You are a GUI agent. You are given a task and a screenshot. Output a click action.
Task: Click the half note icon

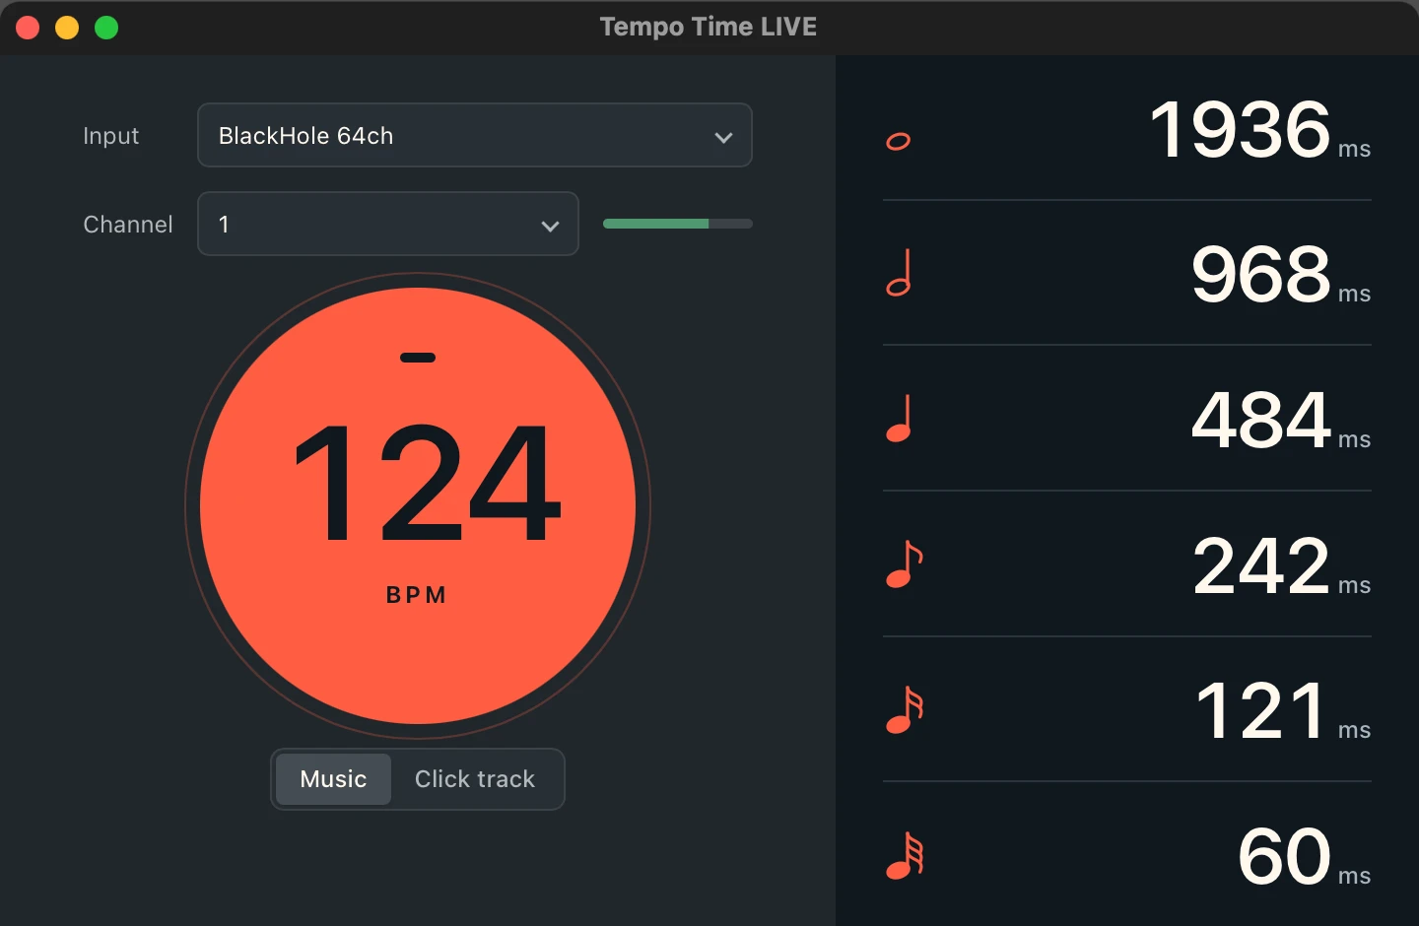(x=899, y=273)
